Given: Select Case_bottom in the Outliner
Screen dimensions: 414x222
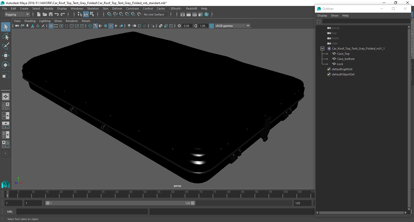Looking at the screenshot, I should point(346,59).
